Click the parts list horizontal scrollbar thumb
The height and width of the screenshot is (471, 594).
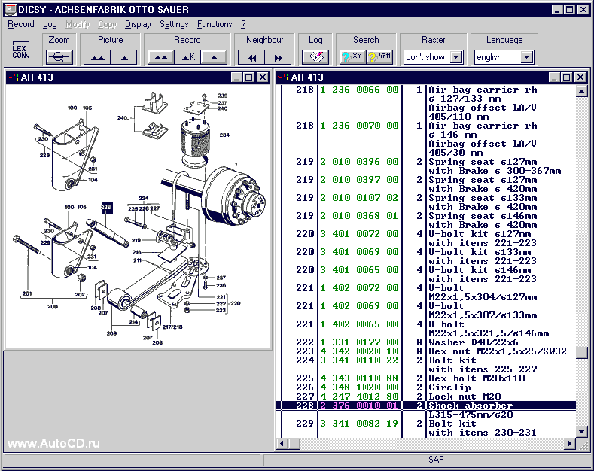294,443
